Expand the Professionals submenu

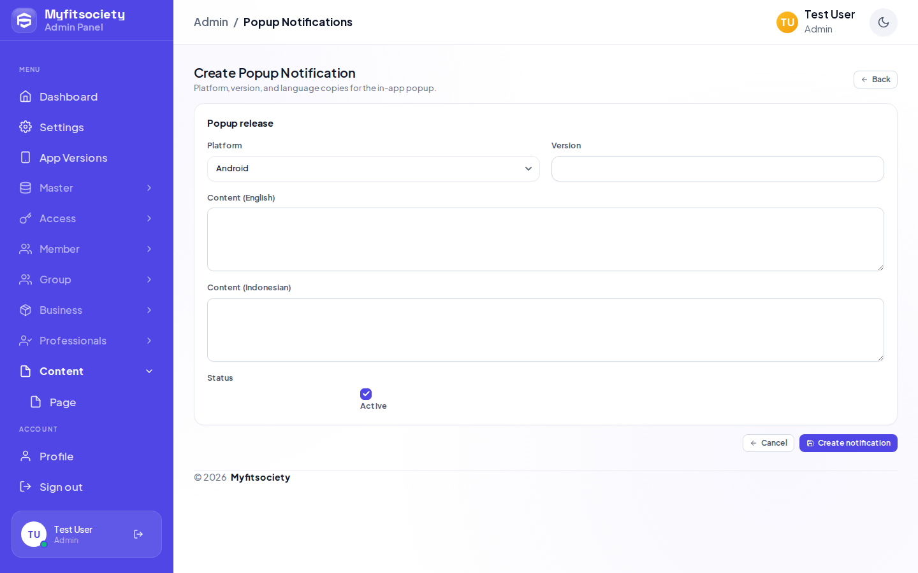pos(87,341)
